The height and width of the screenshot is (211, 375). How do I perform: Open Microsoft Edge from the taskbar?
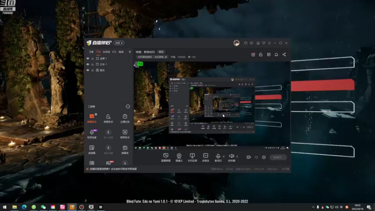pyautogui.click(x=24, y=207)
